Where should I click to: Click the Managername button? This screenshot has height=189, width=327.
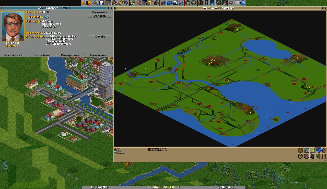coord(70,55)
